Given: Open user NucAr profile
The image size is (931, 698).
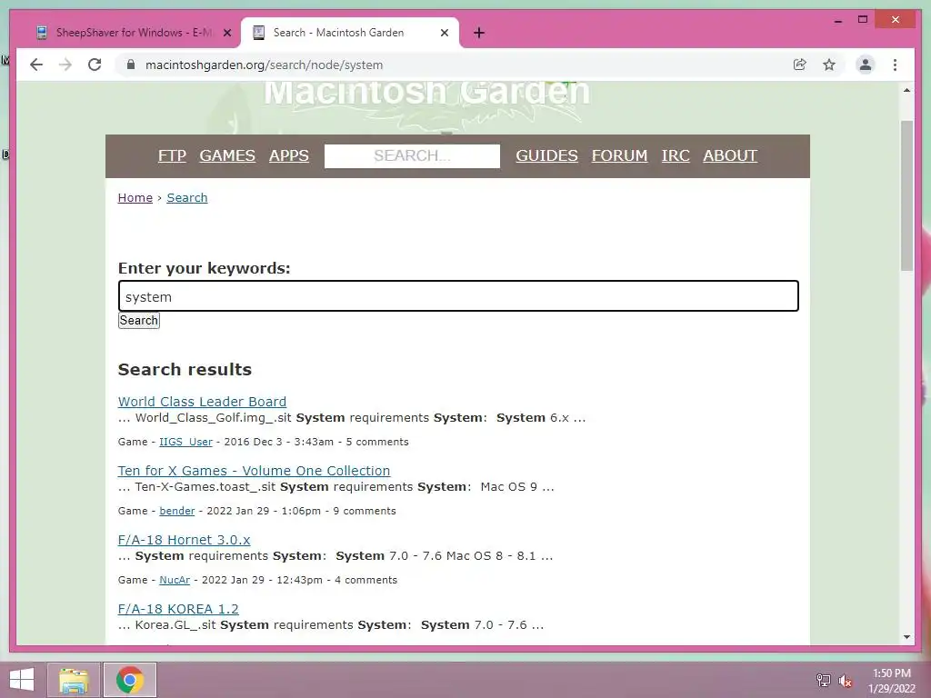Looking at the screenshot, I should [175, 580].
